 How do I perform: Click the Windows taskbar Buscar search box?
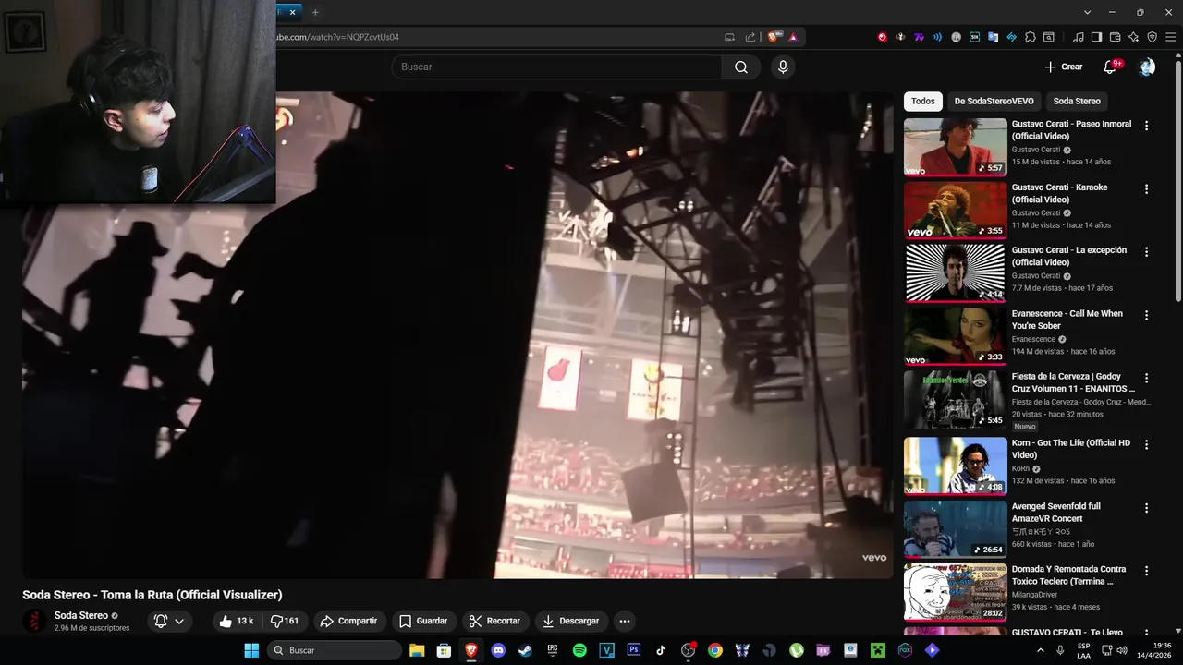point(335,650)
